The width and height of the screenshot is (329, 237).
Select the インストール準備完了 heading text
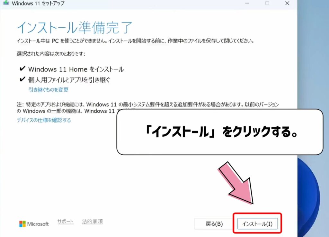pyautogui.click(x=74, y=28)
